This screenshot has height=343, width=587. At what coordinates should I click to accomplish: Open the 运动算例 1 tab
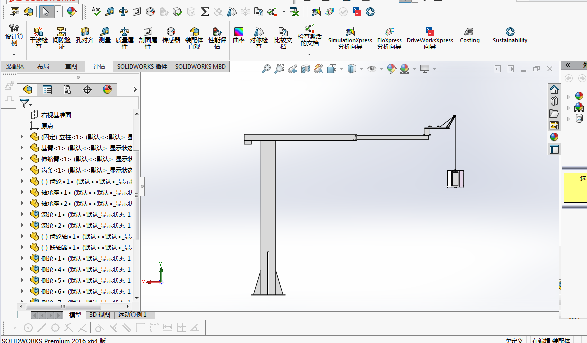coord(132,315)
